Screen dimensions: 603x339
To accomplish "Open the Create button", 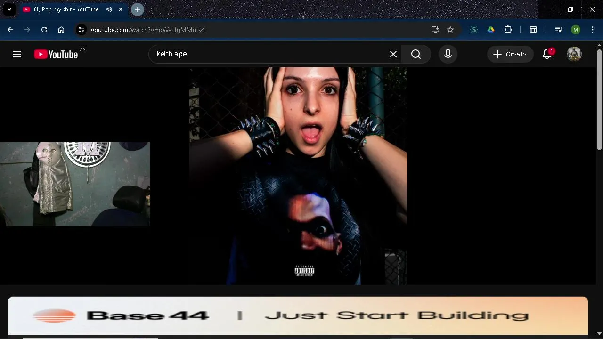I will point(510,54).
